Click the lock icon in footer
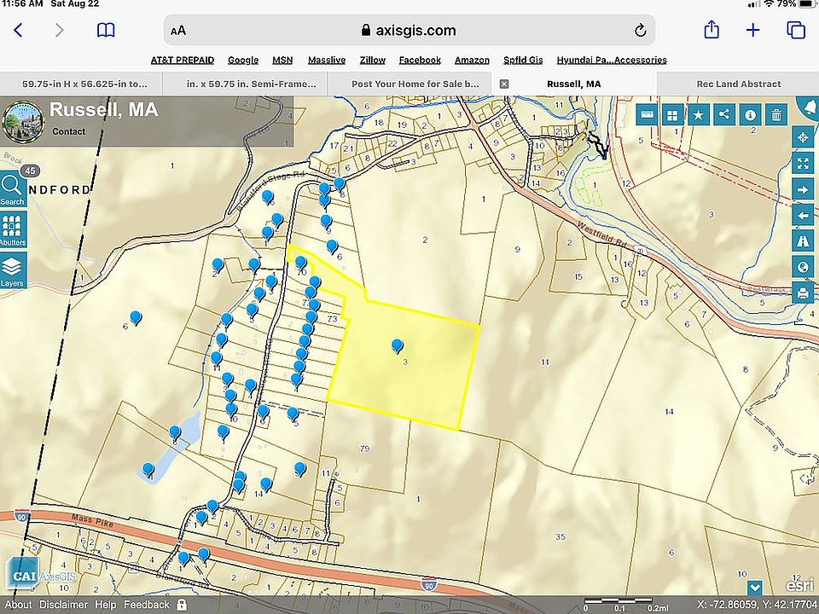 coord(182,605)
